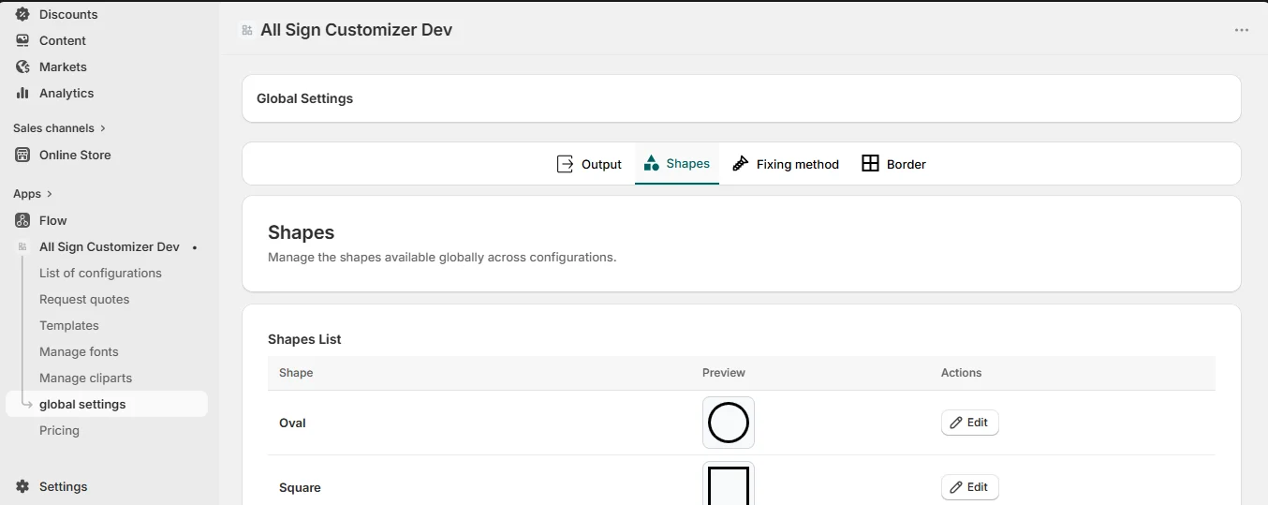Click the Preview column header
Screen dimensions: 1268x505
pos(724,373)
